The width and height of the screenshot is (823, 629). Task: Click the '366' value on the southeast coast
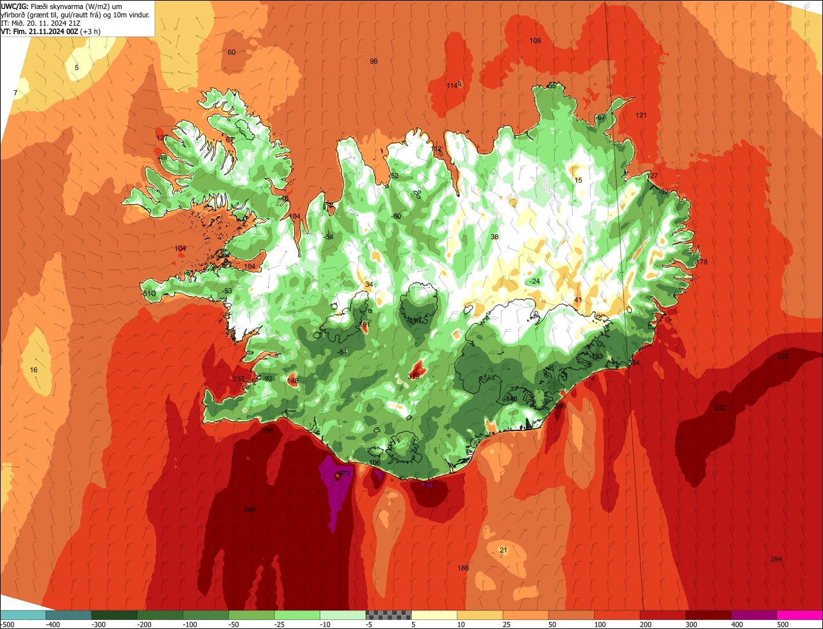coord(561,405)
